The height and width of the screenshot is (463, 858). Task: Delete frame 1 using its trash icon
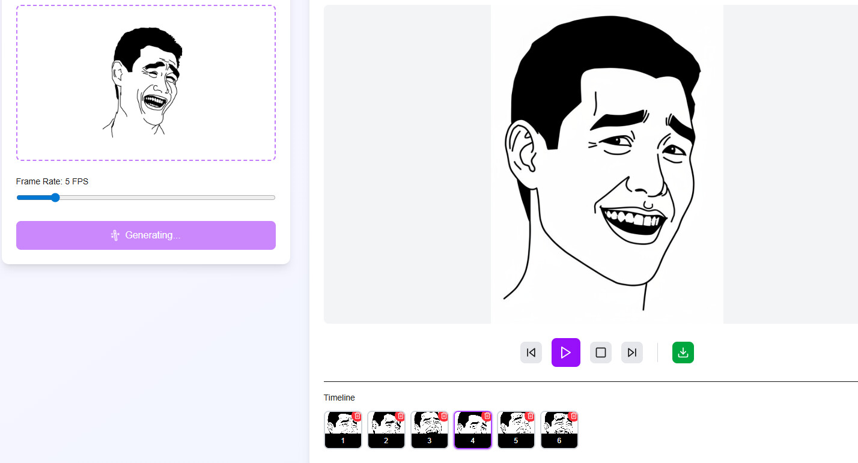click(x=357, y=416)
